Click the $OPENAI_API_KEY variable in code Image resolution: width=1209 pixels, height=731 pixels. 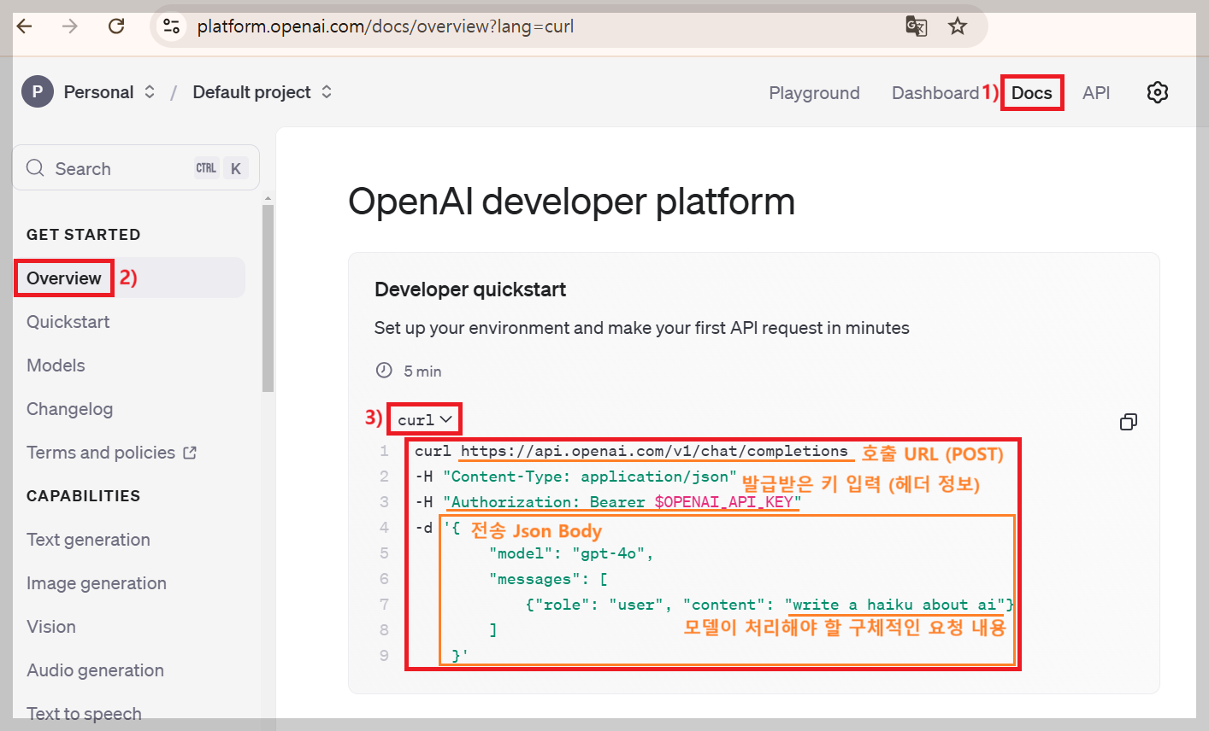coord(723,502)
